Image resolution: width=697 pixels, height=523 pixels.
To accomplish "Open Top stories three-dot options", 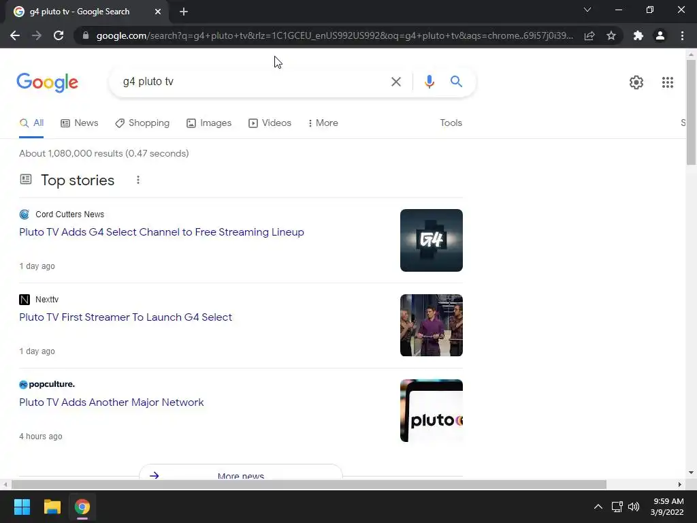I will [138, 180].
